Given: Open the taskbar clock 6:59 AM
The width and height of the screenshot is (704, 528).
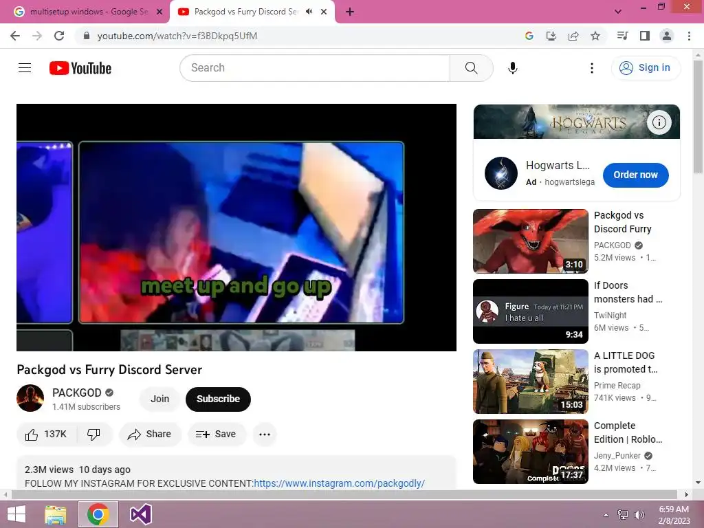Looking at the screenshot, I should tap(674, 515).
